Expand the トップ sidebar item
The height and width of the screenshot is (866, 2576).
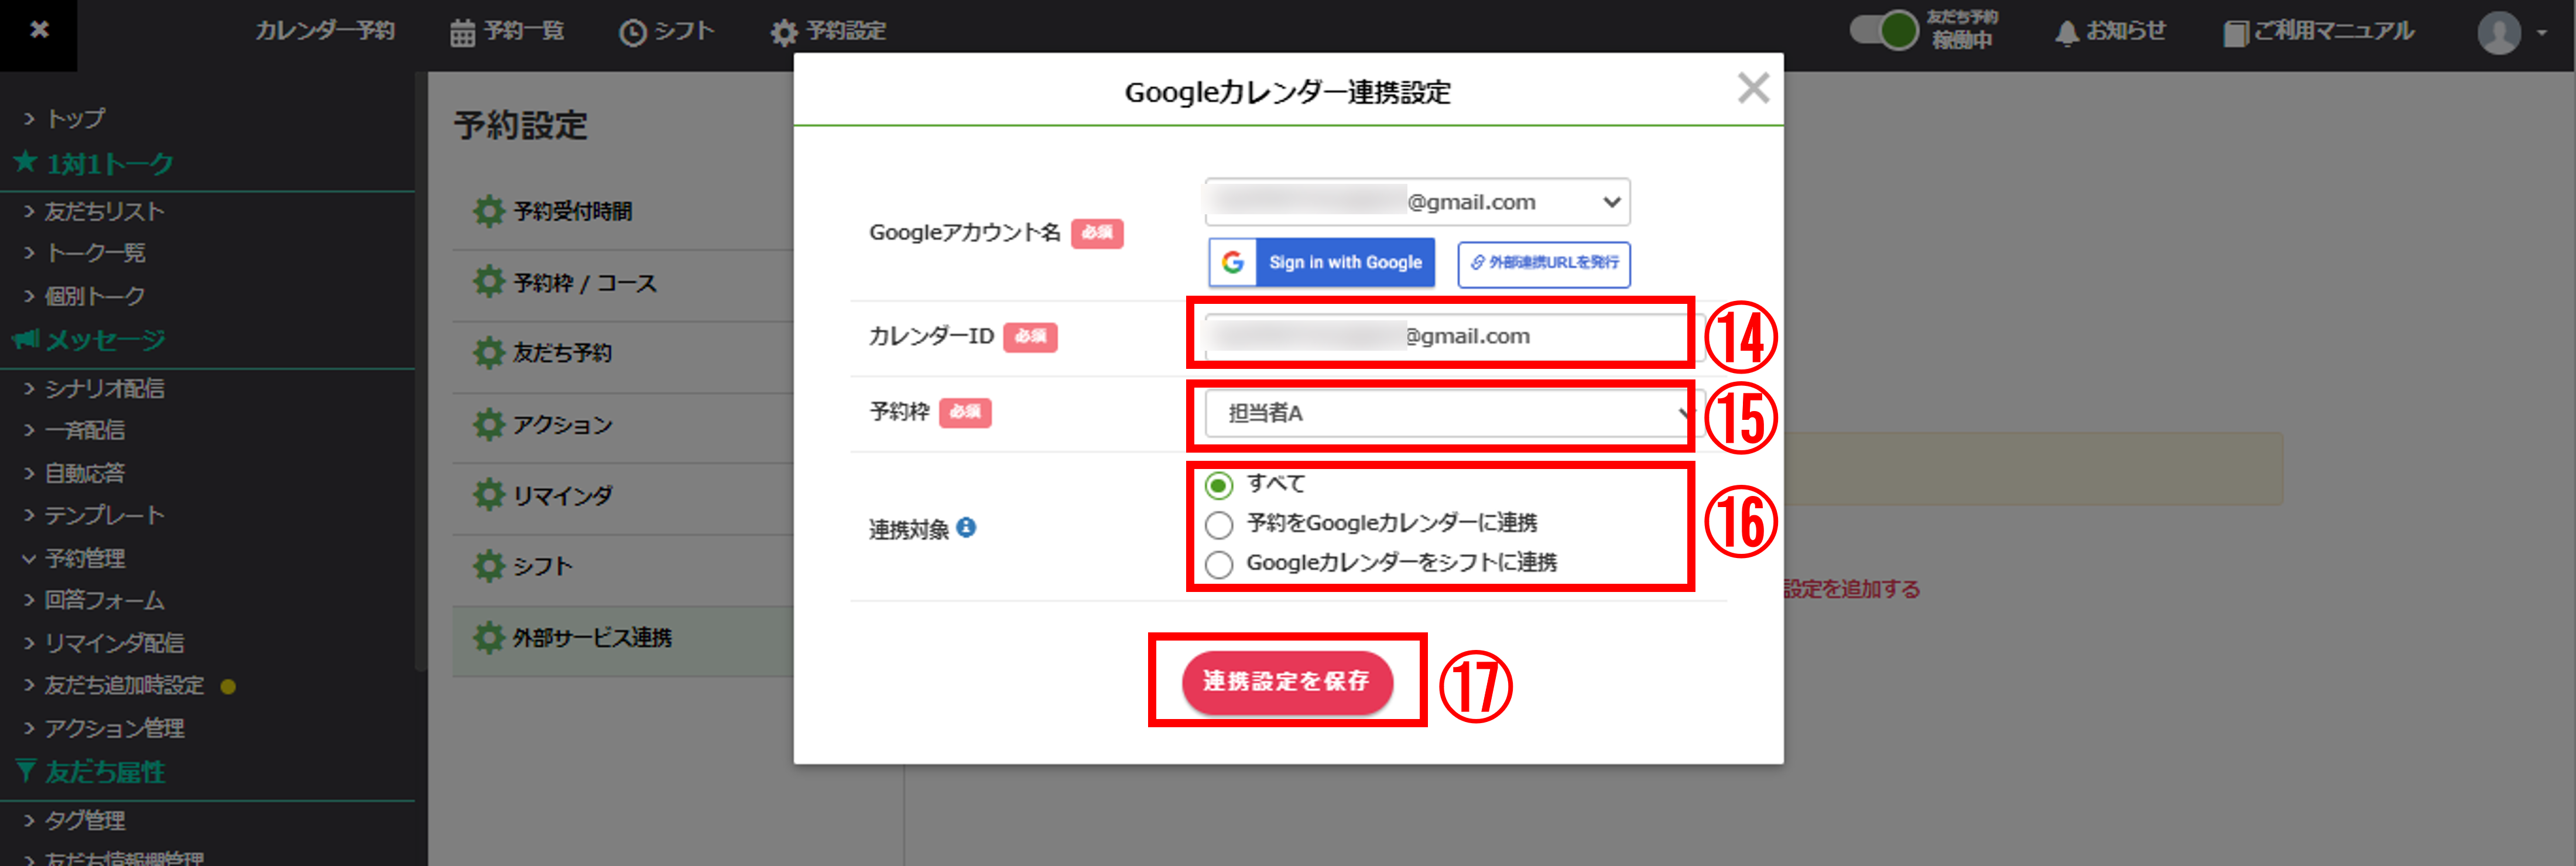pyautogui.click(x=28, y=118)
